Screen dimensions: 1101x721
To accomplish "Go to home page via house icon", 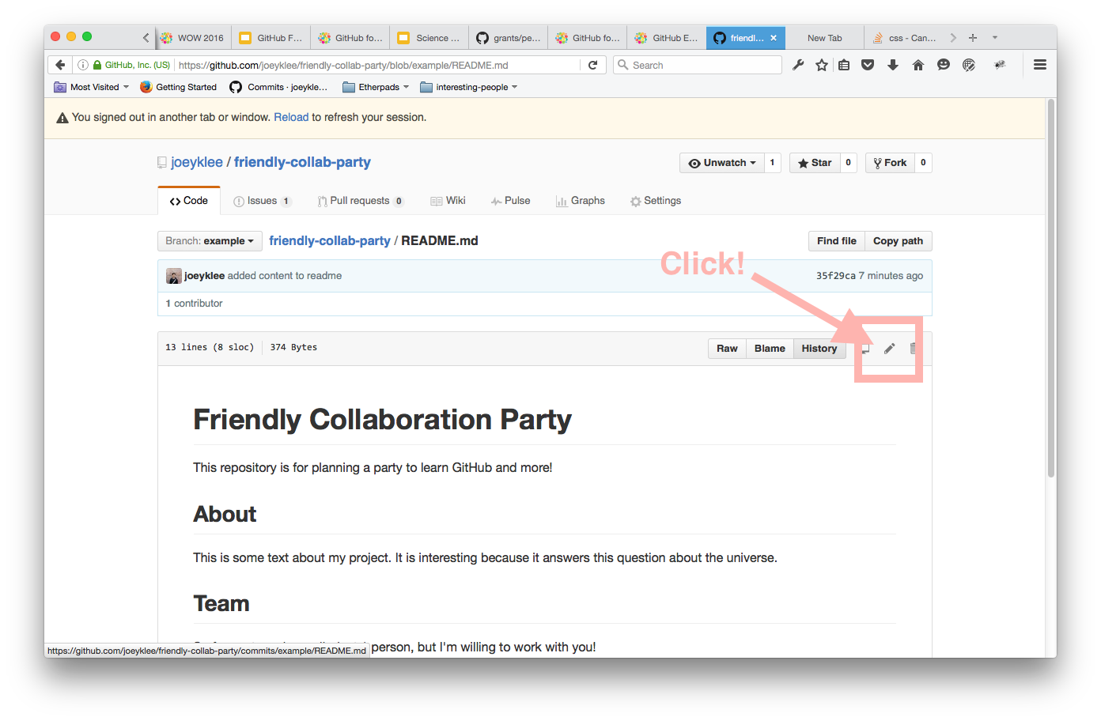I will coord(918,65).
